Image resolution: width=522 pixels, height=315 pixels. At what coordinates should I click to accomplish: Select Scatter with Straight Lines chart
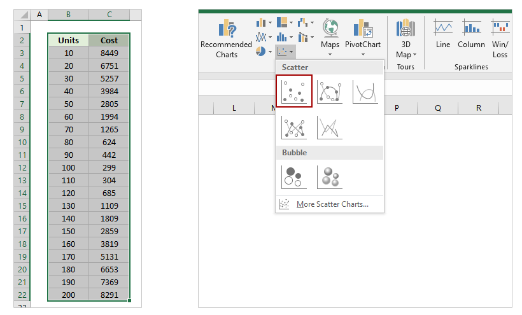[330, 127]
